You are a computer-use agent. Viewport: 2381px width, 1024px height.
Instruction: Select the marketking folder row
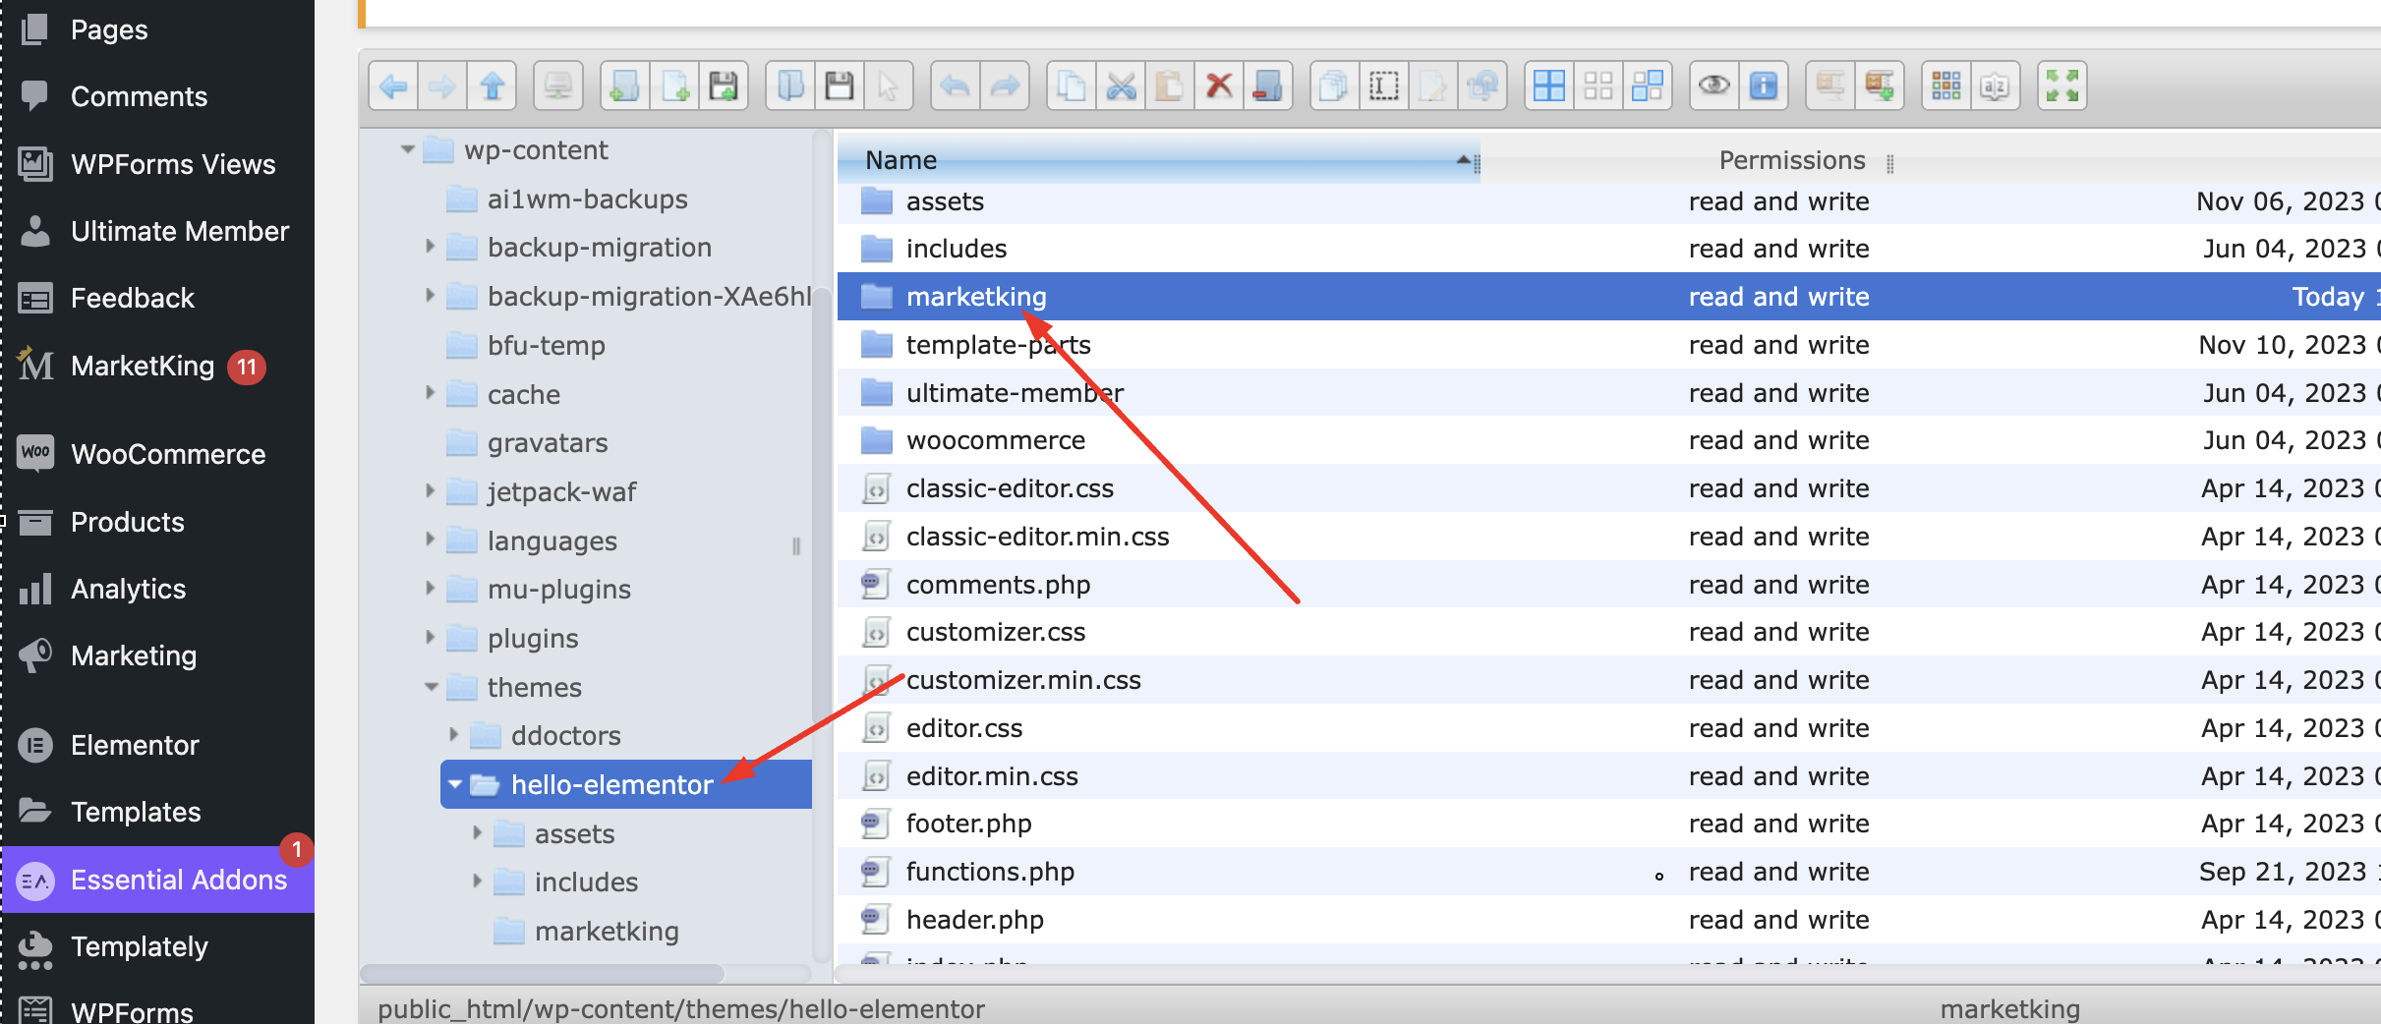[1608, 296]
